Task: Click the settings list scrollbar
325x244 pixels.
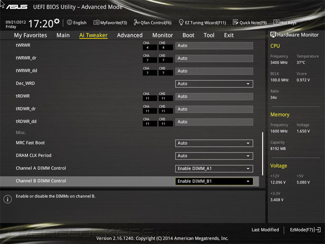Action: coord(263,154)
